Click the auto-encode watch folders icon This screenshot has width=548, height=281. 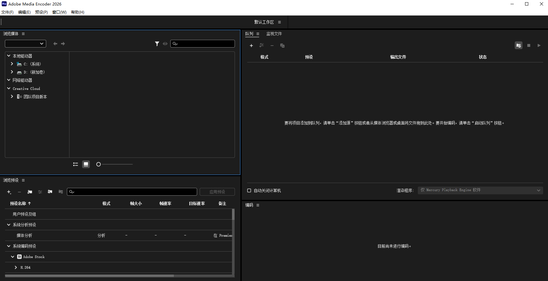(518, 46)
